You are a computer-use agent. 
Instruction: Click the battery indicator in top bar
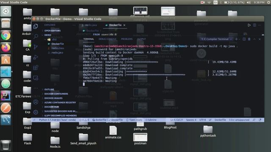[234, 2]
